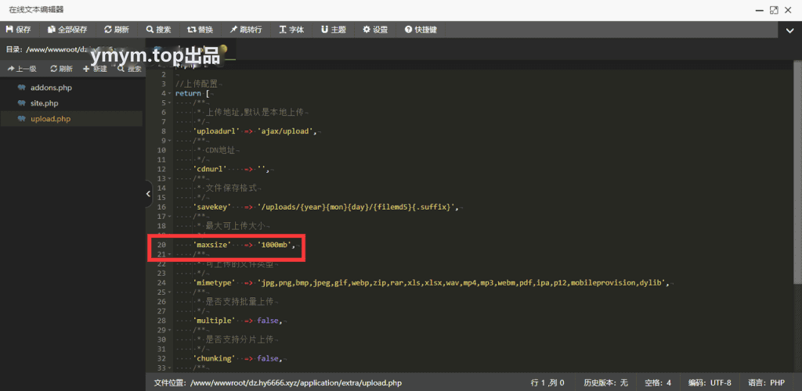Screen dimensions: 802x391
Task: Click the 'cdnurl' key on line 12
Action: pyautogui.click(x=210, y=170)
